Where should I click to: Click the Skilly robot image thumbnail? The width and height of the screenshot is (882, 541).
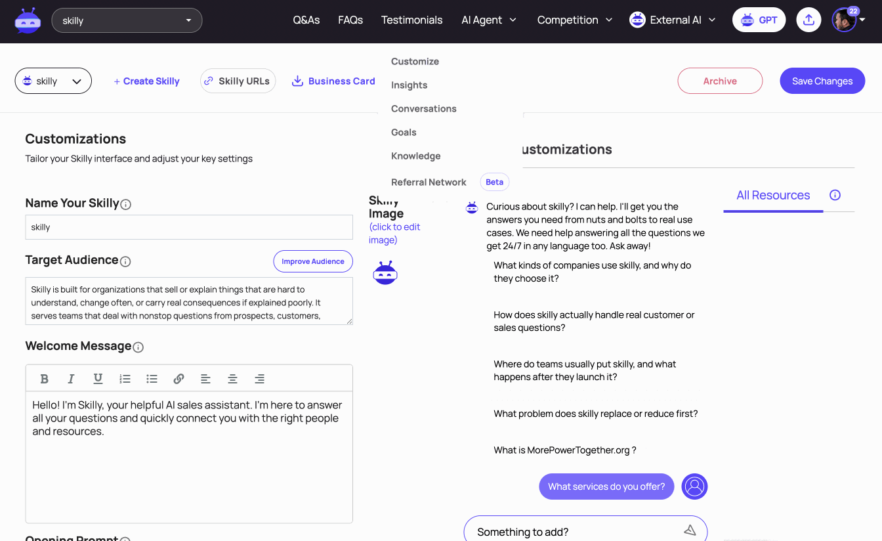(x=385, y=272)
